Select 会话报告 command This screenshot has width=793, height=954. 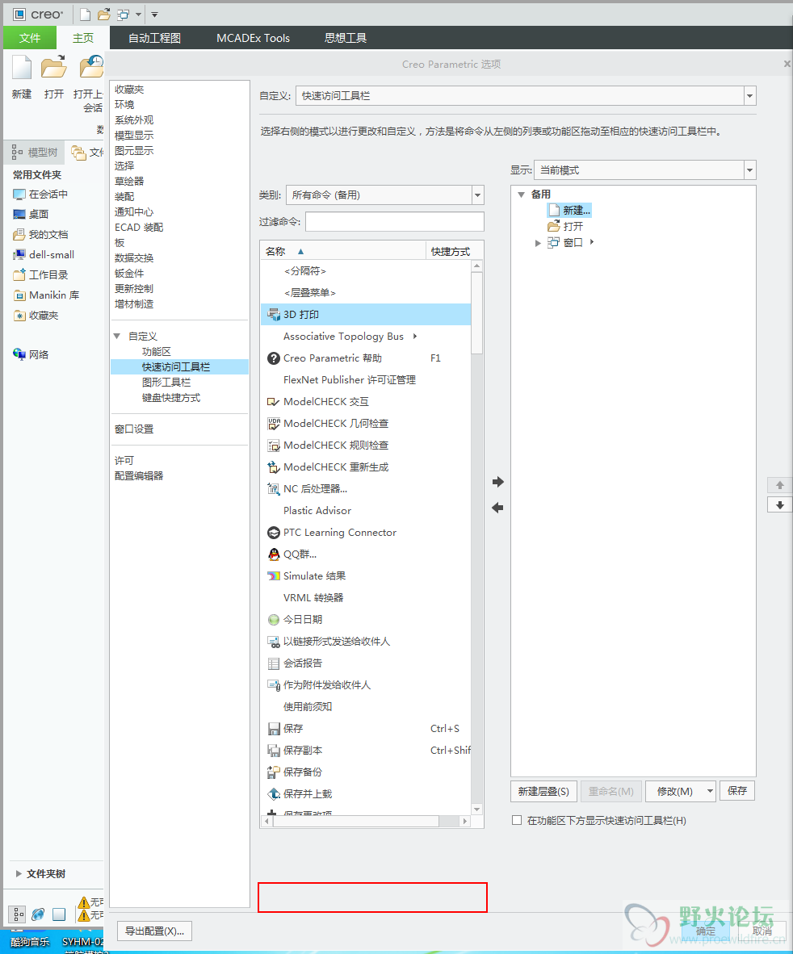pos(365,663)
